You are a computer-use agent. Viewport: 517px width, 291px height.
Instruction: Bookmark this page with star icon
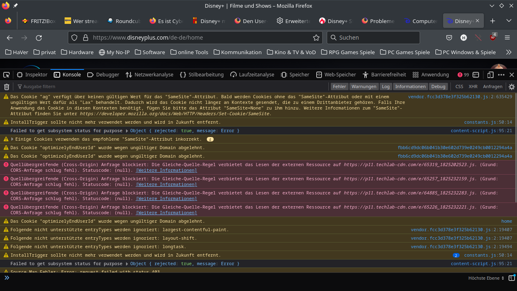tap(316, 38)
